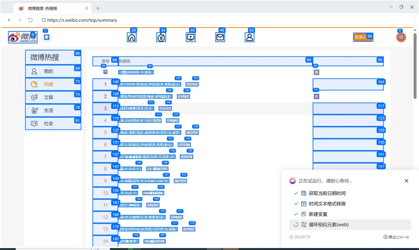
Task: Open a new browser tab
Action: click(97, 8)
